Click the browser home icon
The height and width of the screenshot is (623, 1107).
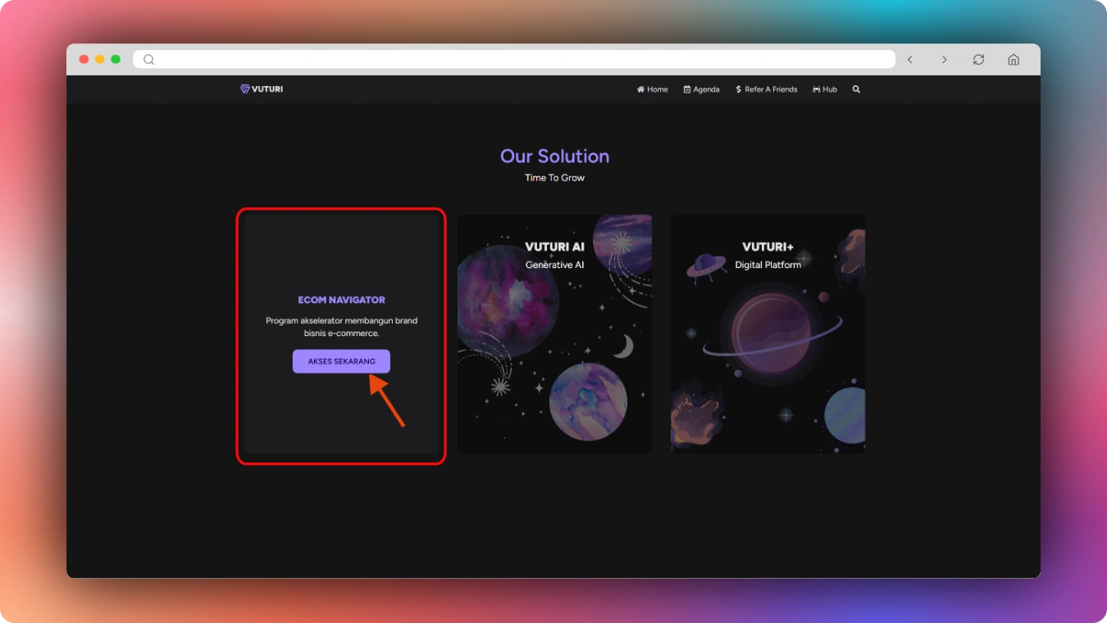[1014, 59]
